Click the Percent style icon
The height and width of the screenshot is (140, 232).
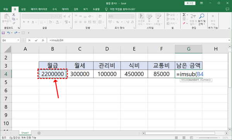pos(118,22)
